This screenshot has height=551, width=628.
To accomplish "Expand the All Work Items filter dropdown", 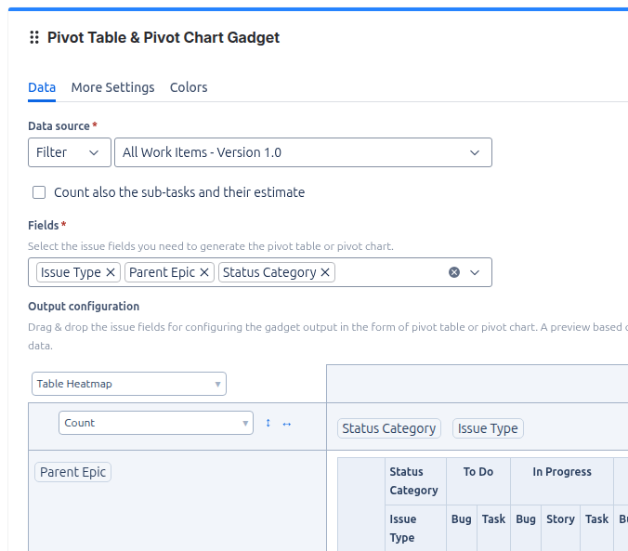I will 303,152.
